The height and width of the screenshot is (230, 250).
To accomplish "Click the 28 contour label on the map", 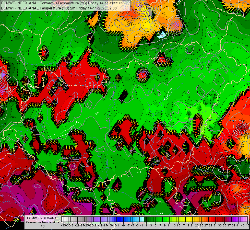I will point(243,120).
